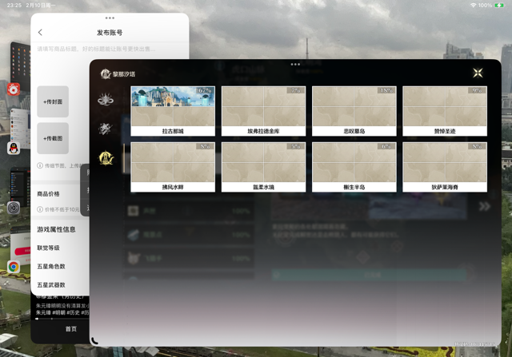Click the 6% progress on 榭生半岛
The image size is (512, 357).
(386, 146)
